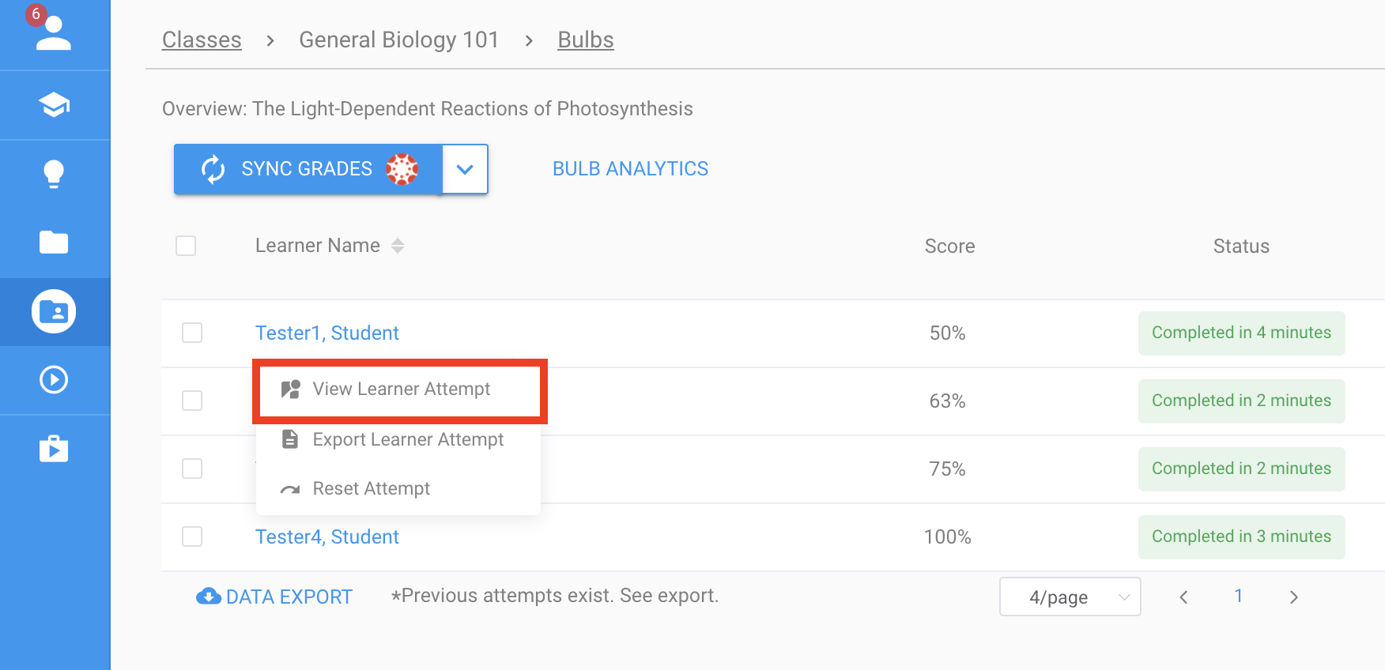Open the folder icon in sidebar
The height and width of the screenshot is (670, 1385).
54,242
